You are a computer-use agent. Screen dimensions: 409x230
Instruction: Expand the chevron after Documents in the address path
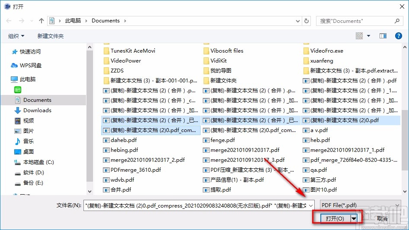(x=125, y=21)
